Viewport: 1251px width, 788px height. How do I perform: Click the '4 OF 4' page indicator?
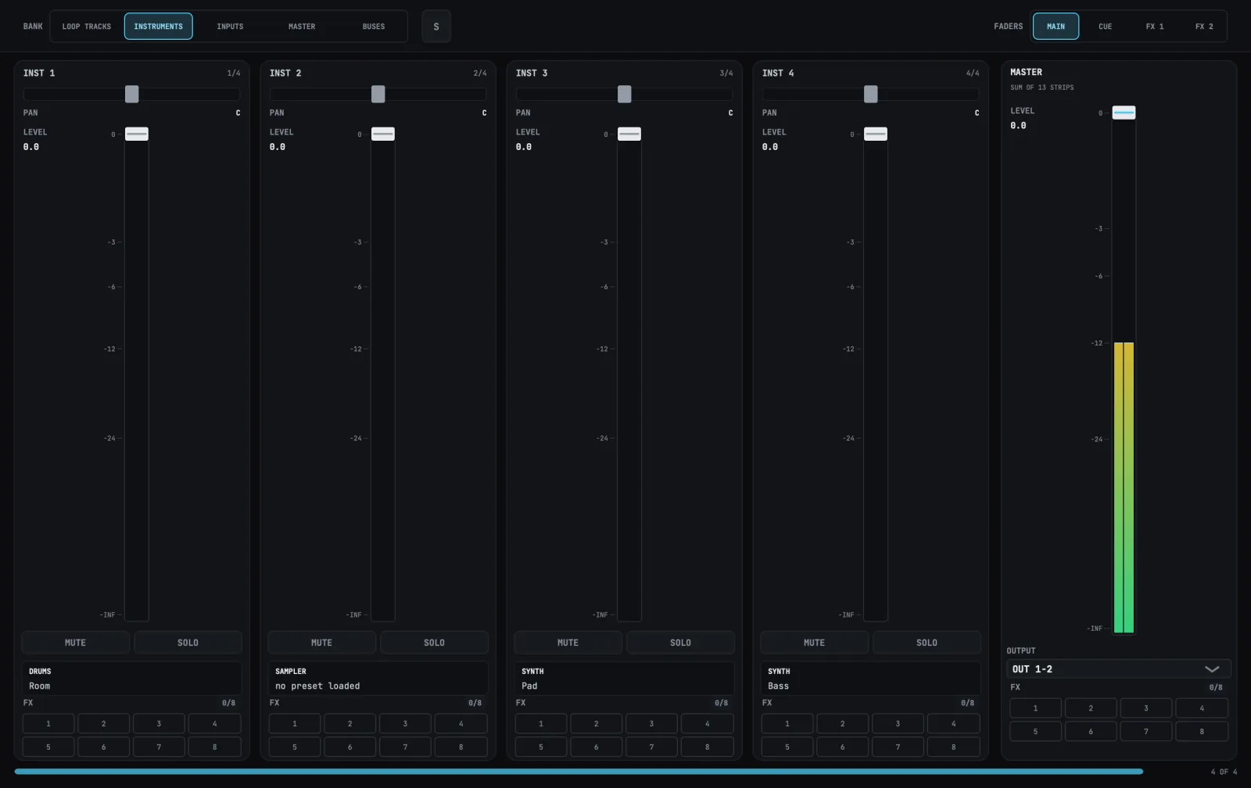click(x=1224, y=772)
